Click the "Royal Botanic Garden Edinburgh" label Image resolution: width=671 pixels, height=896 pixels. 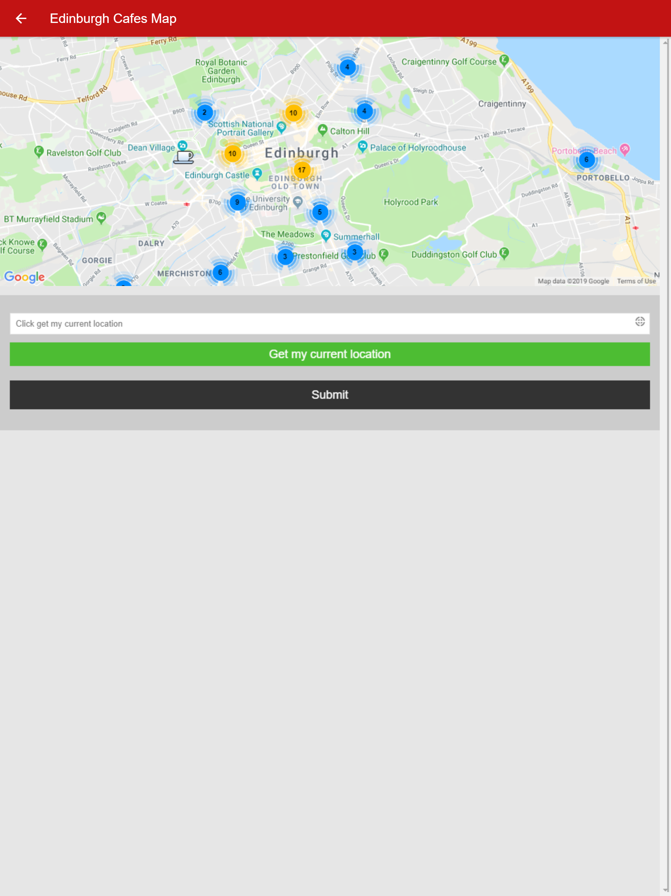click(x=221, y=71)
